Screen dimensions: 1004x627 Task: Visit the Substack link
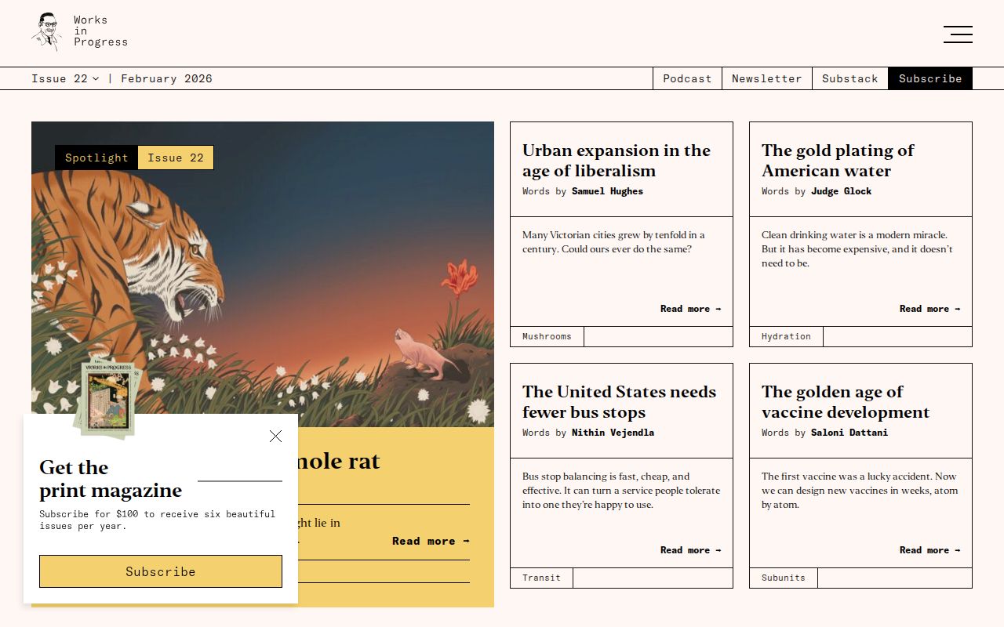point(849,78)
